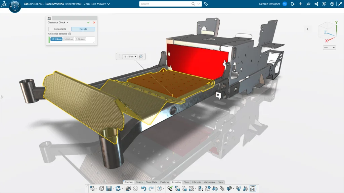Open notifications bell in top bar
This screenshot has height=193, width=344.
(293, 4)
